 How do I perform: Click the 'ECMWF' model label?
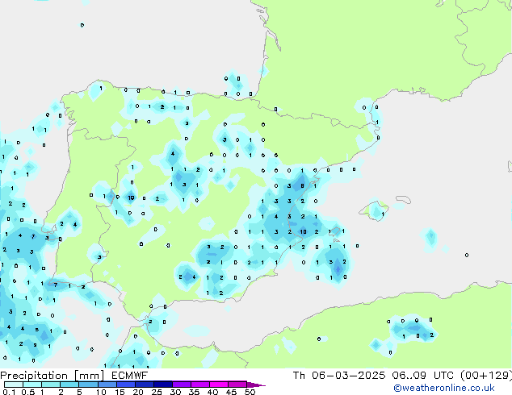coord(130,376)
